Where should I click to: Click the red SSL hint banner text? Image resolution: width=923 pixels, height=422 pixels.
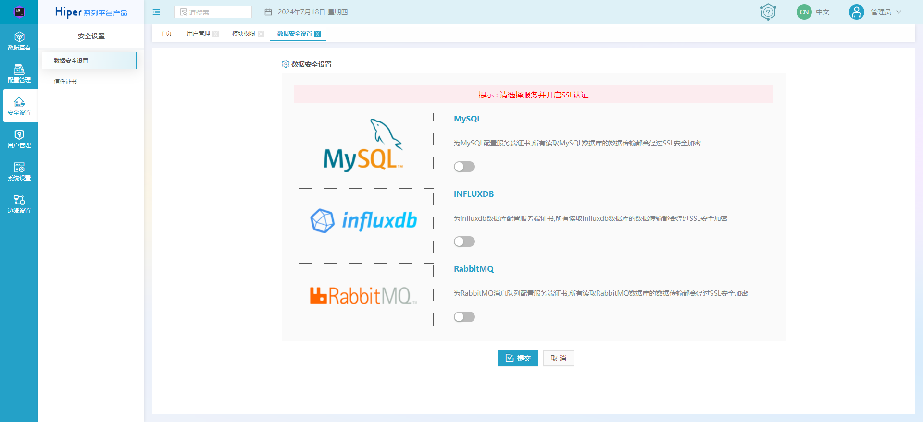534,95
